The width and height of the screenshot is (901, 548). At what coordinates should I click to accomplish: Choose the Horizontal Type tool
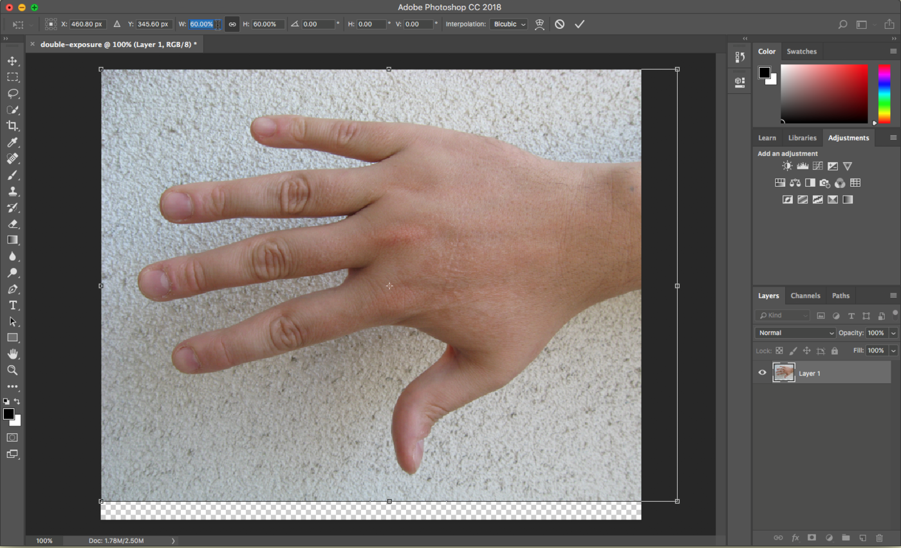pyautogui.click(x=12, y=305)
